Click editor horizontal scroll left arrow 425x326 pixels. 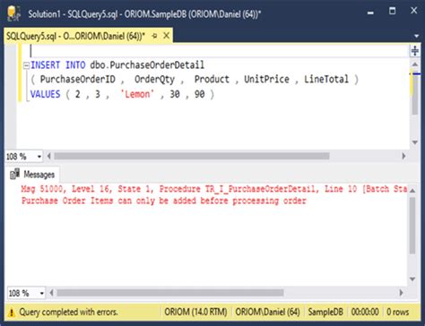[48, 156]
